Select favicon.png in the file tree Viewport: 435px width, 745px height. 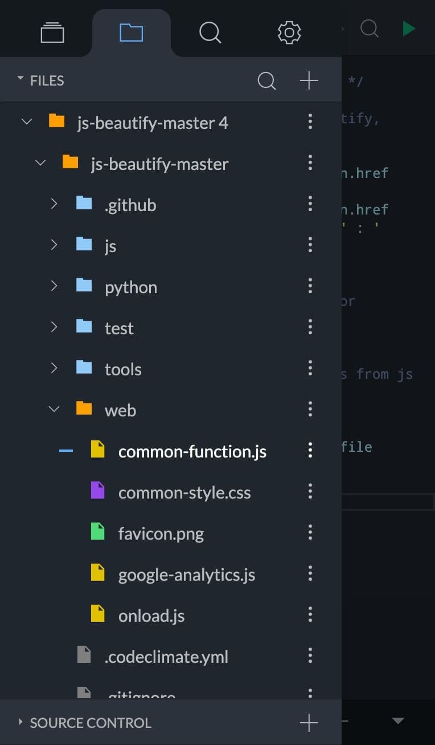coord(162,533)
